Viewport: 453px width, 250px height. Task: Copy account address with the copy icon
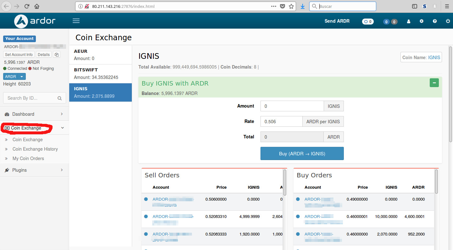(x=56, y=55)
